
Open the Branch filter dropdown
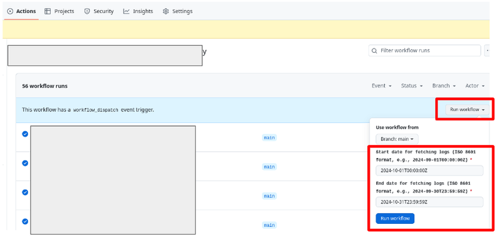point(443,86)
